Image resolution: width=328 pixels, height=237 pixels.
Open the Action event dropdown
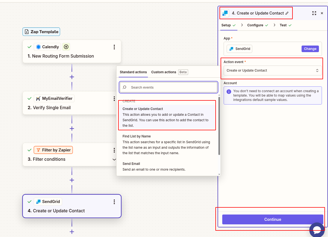tap(272, 70)
